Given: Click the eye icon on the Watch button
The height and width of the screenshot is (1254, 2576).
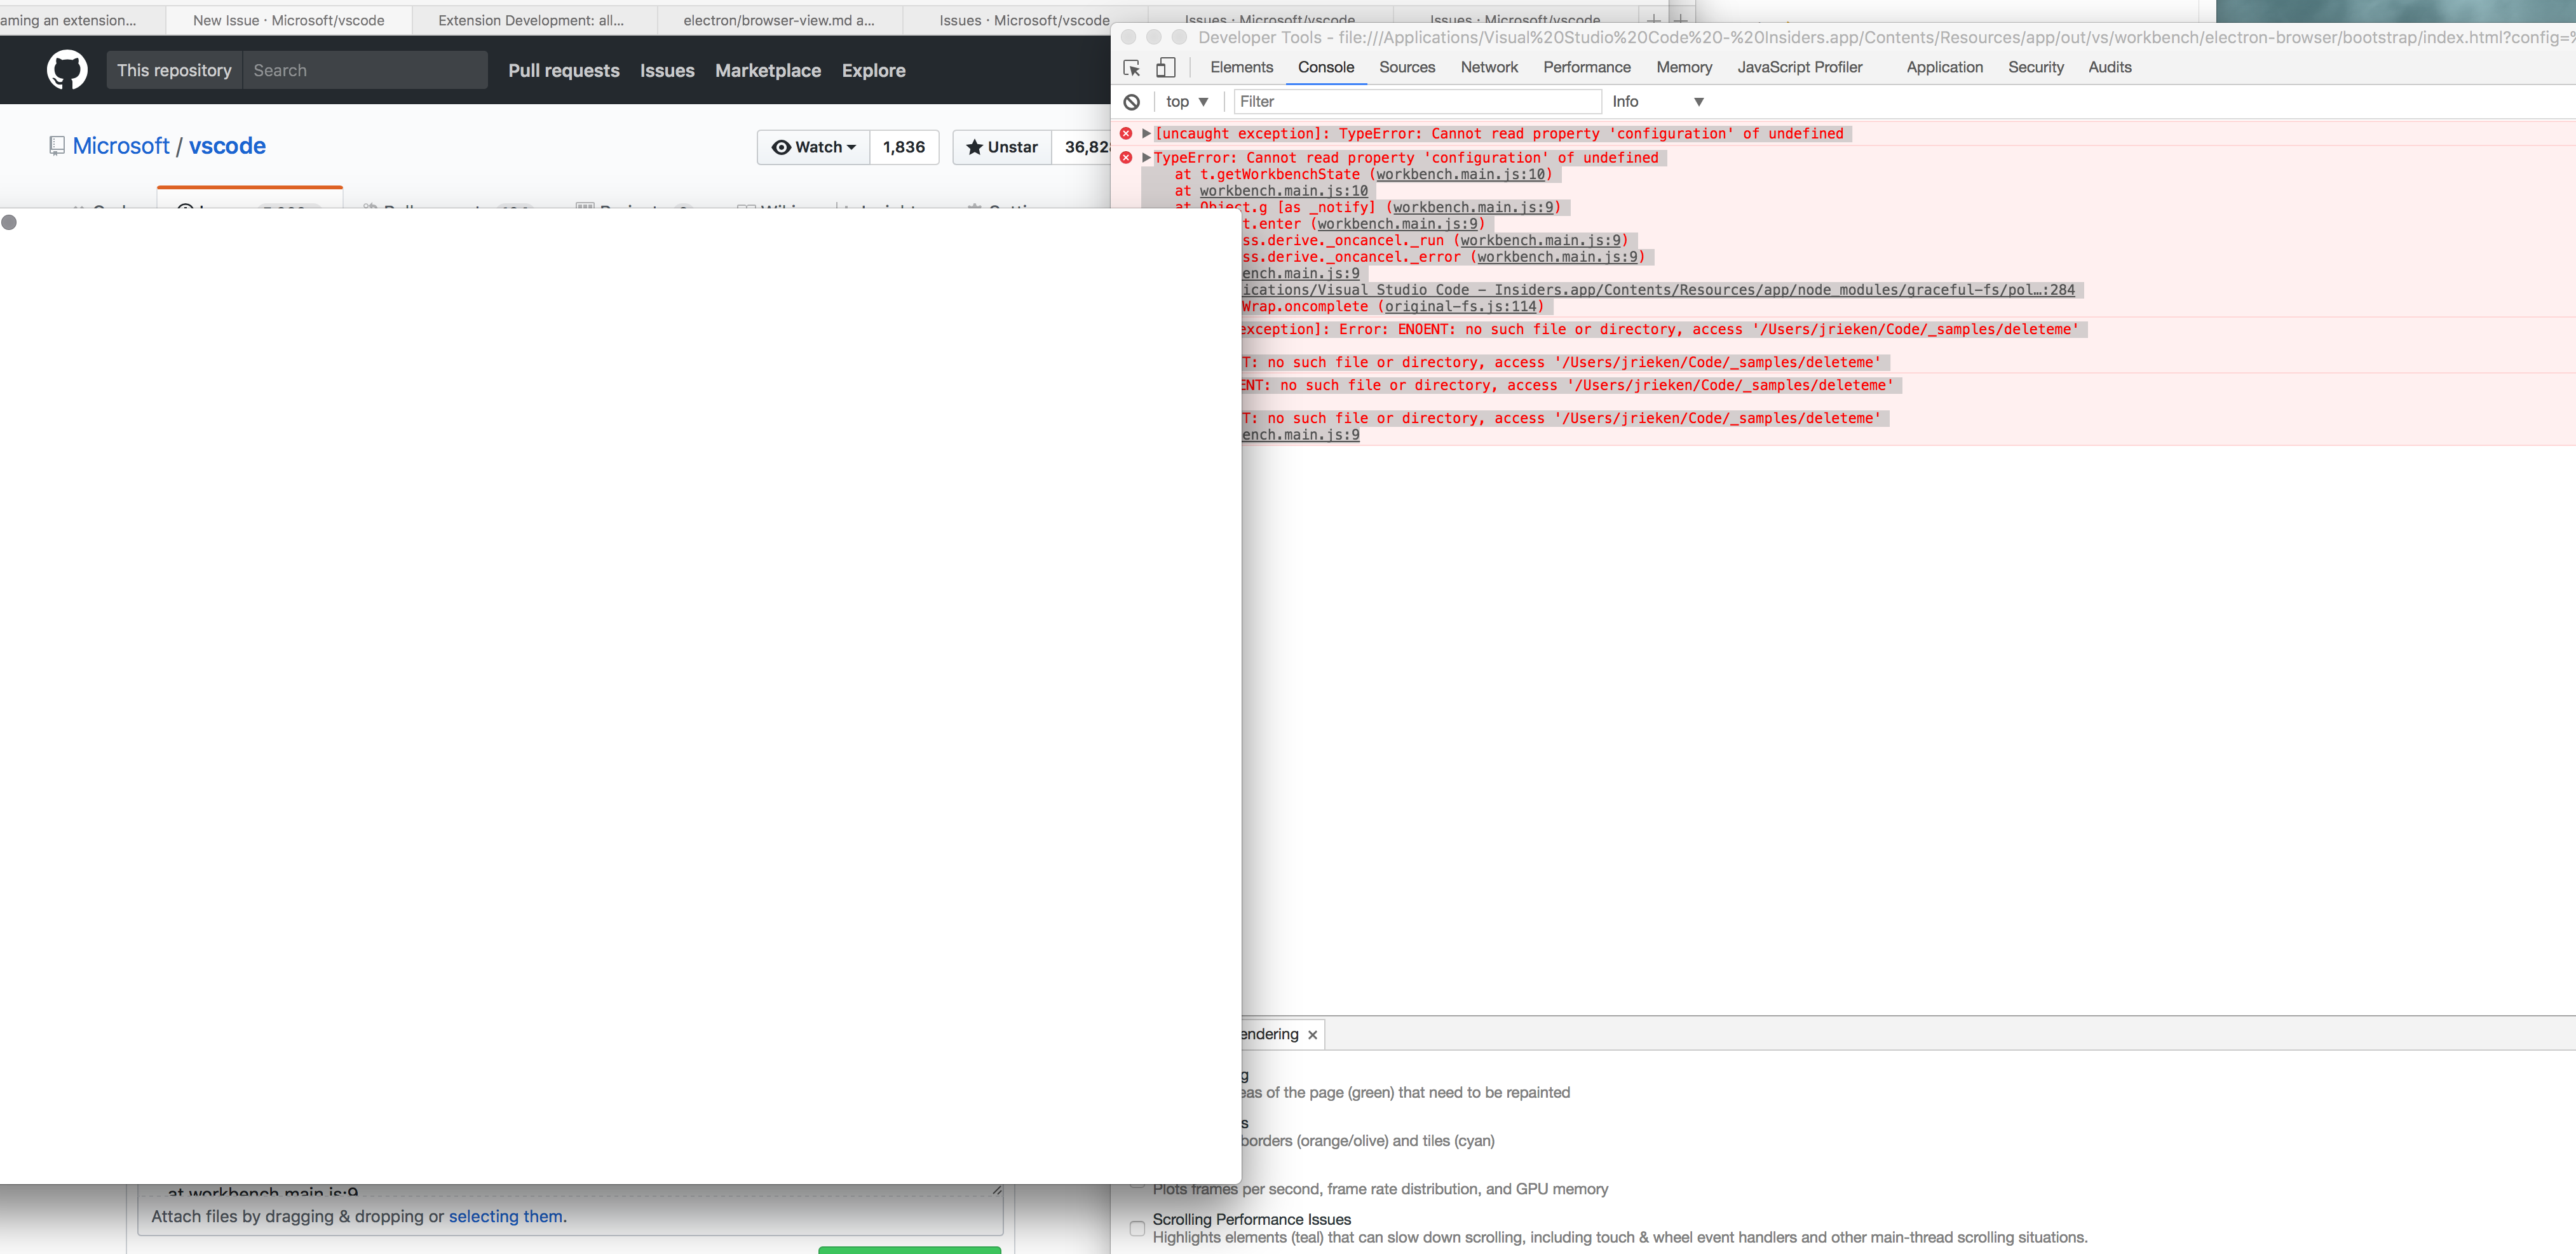Looking at the screenshot, I should (x=783, y=147).
